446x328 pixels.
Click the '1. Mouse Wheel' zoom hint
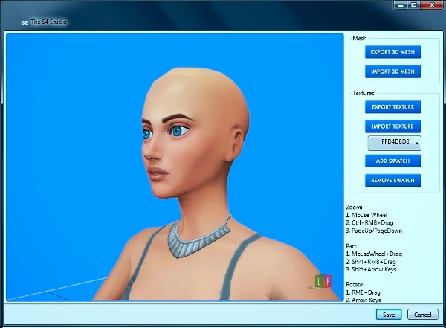tap(366, 215)
